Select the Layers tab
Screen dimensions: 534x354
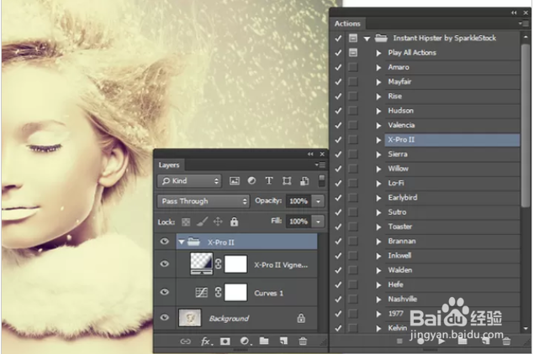pos(169,165)
